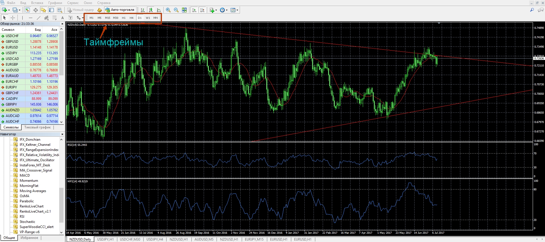The width and height of the screenshot is (545, 242).
Task: Click the Новый ордер button
Action: 80,10
